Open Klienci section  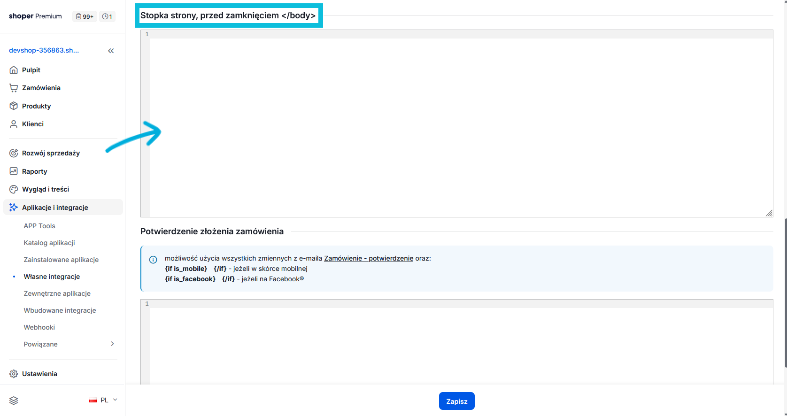[33, 124]
